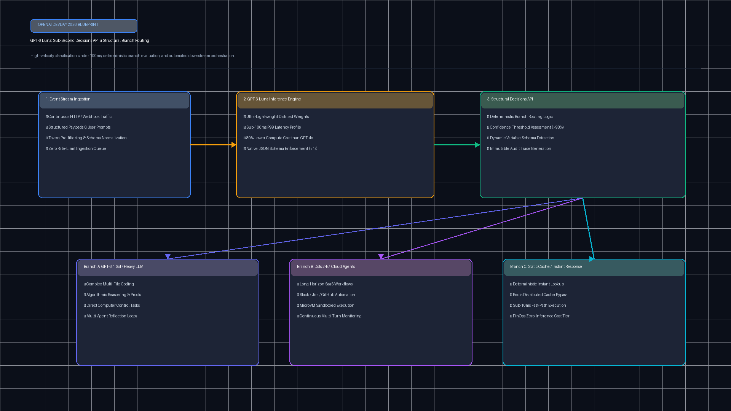Viewport: 731px width, 411px height.
Task: Click 'Sub-10ms Fast-Path Execution' line
Action: point(538,306)
